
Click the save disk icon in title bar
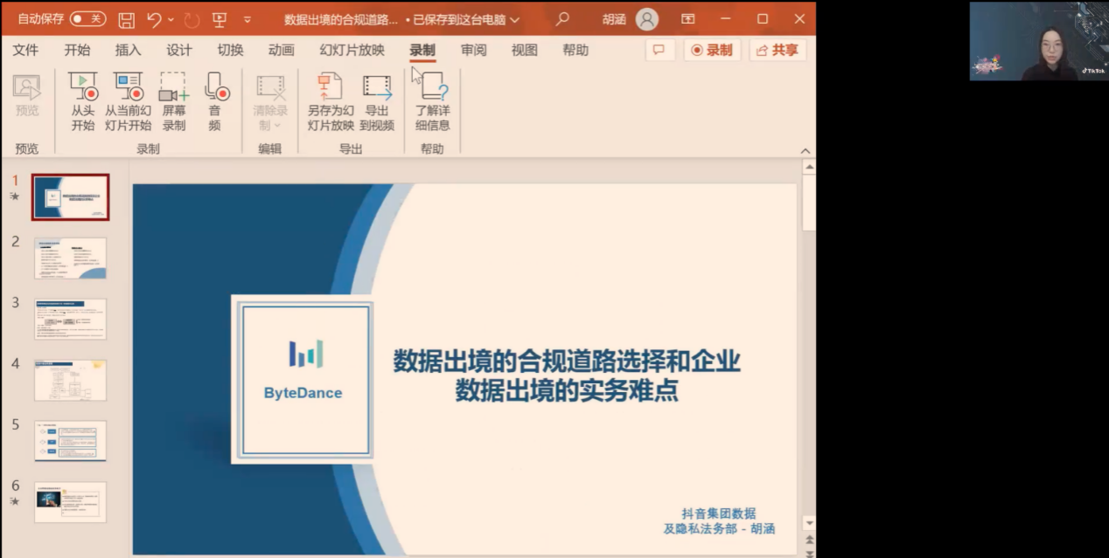[x=127, y=19]
